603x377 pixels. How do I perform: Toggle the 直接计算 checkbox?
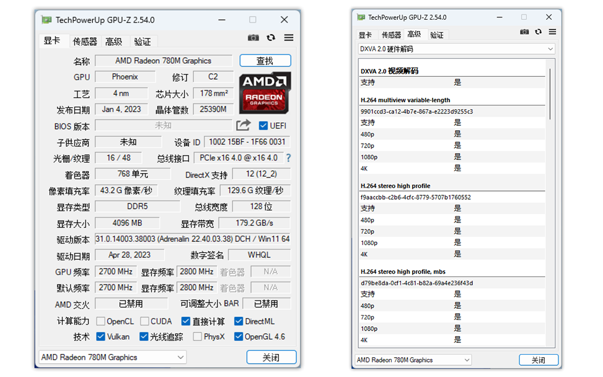pos(186,321)
